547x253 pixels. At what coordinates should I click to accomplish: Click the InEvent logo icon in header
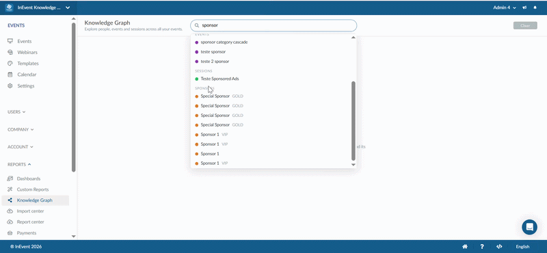(9, 8)
